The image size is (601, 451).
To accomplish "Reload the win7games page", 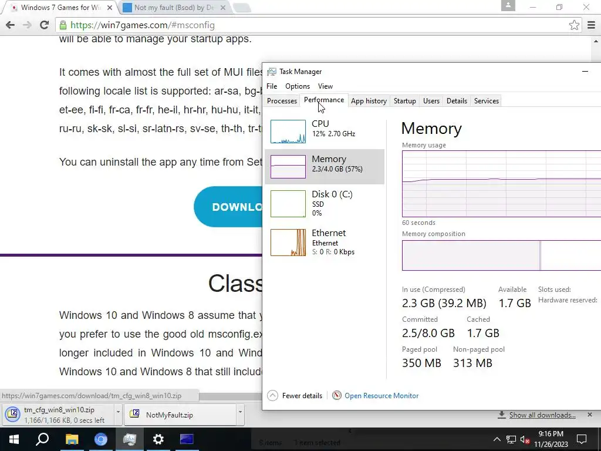I will [44, 25].
